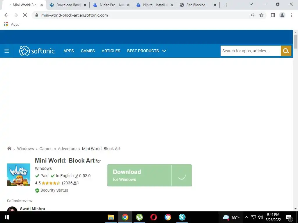Image resolution: width=298 pixels, height=223 pixels.
Task: Click the browser address bar URL
Action: click(x=74, y=15)
